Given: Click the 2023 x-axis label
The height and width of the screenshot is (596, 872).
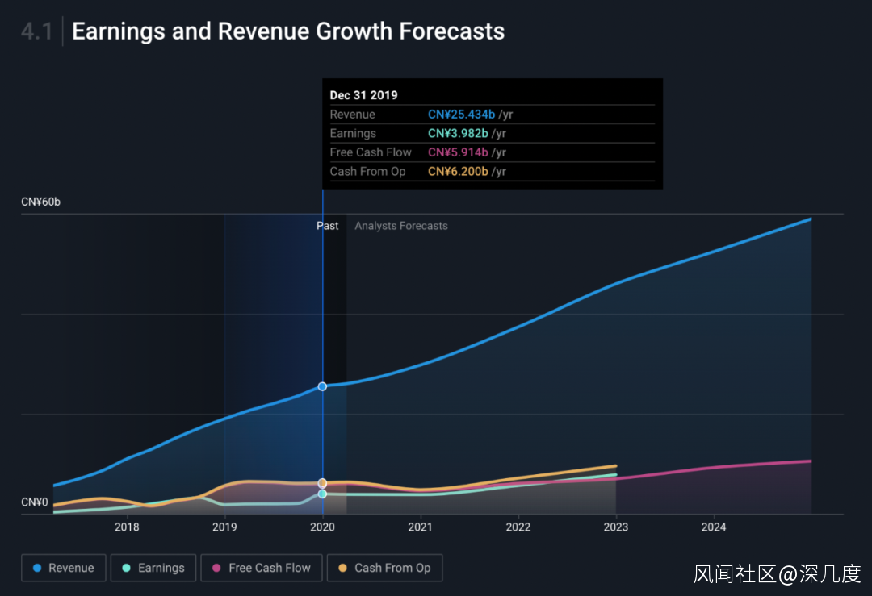Looking at the screenshot, I should pyautogui.click(x=615, y=527).
